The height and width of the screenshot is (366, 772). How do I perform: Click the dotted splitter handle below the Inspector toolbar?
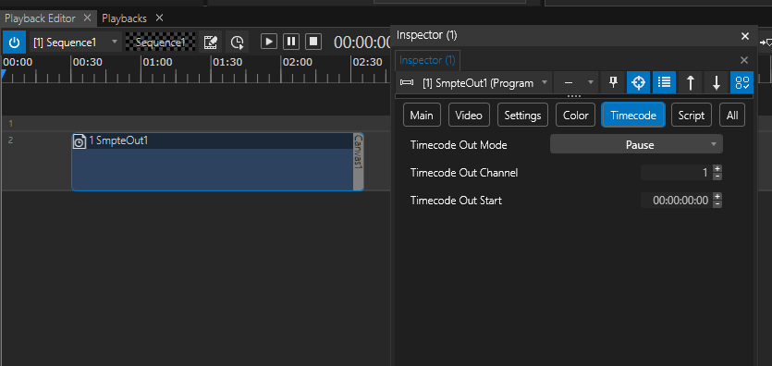tap(574, 96)
